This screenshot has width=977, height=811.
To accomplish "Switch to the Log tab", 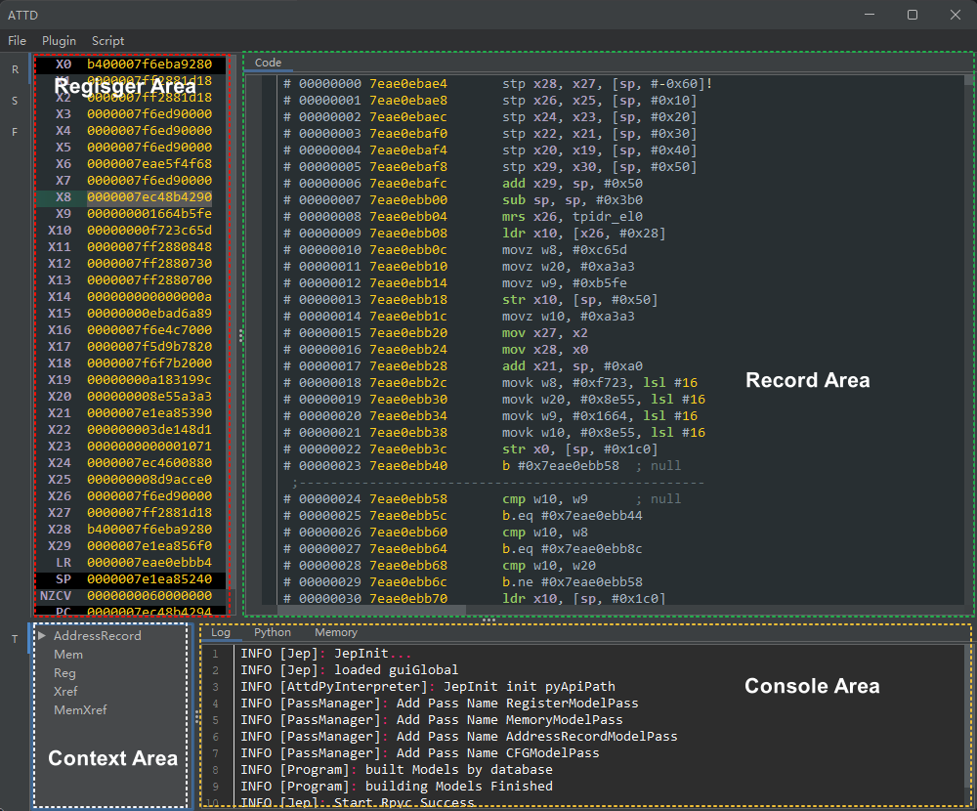I will (x=221, y=632).
